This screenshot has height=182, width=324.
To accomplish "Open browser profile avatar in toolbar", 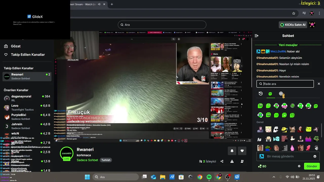I will 312,13.
